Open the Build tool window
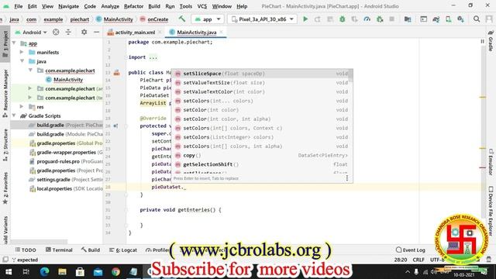This screenshot has width=496, height=279. (91, 250)
